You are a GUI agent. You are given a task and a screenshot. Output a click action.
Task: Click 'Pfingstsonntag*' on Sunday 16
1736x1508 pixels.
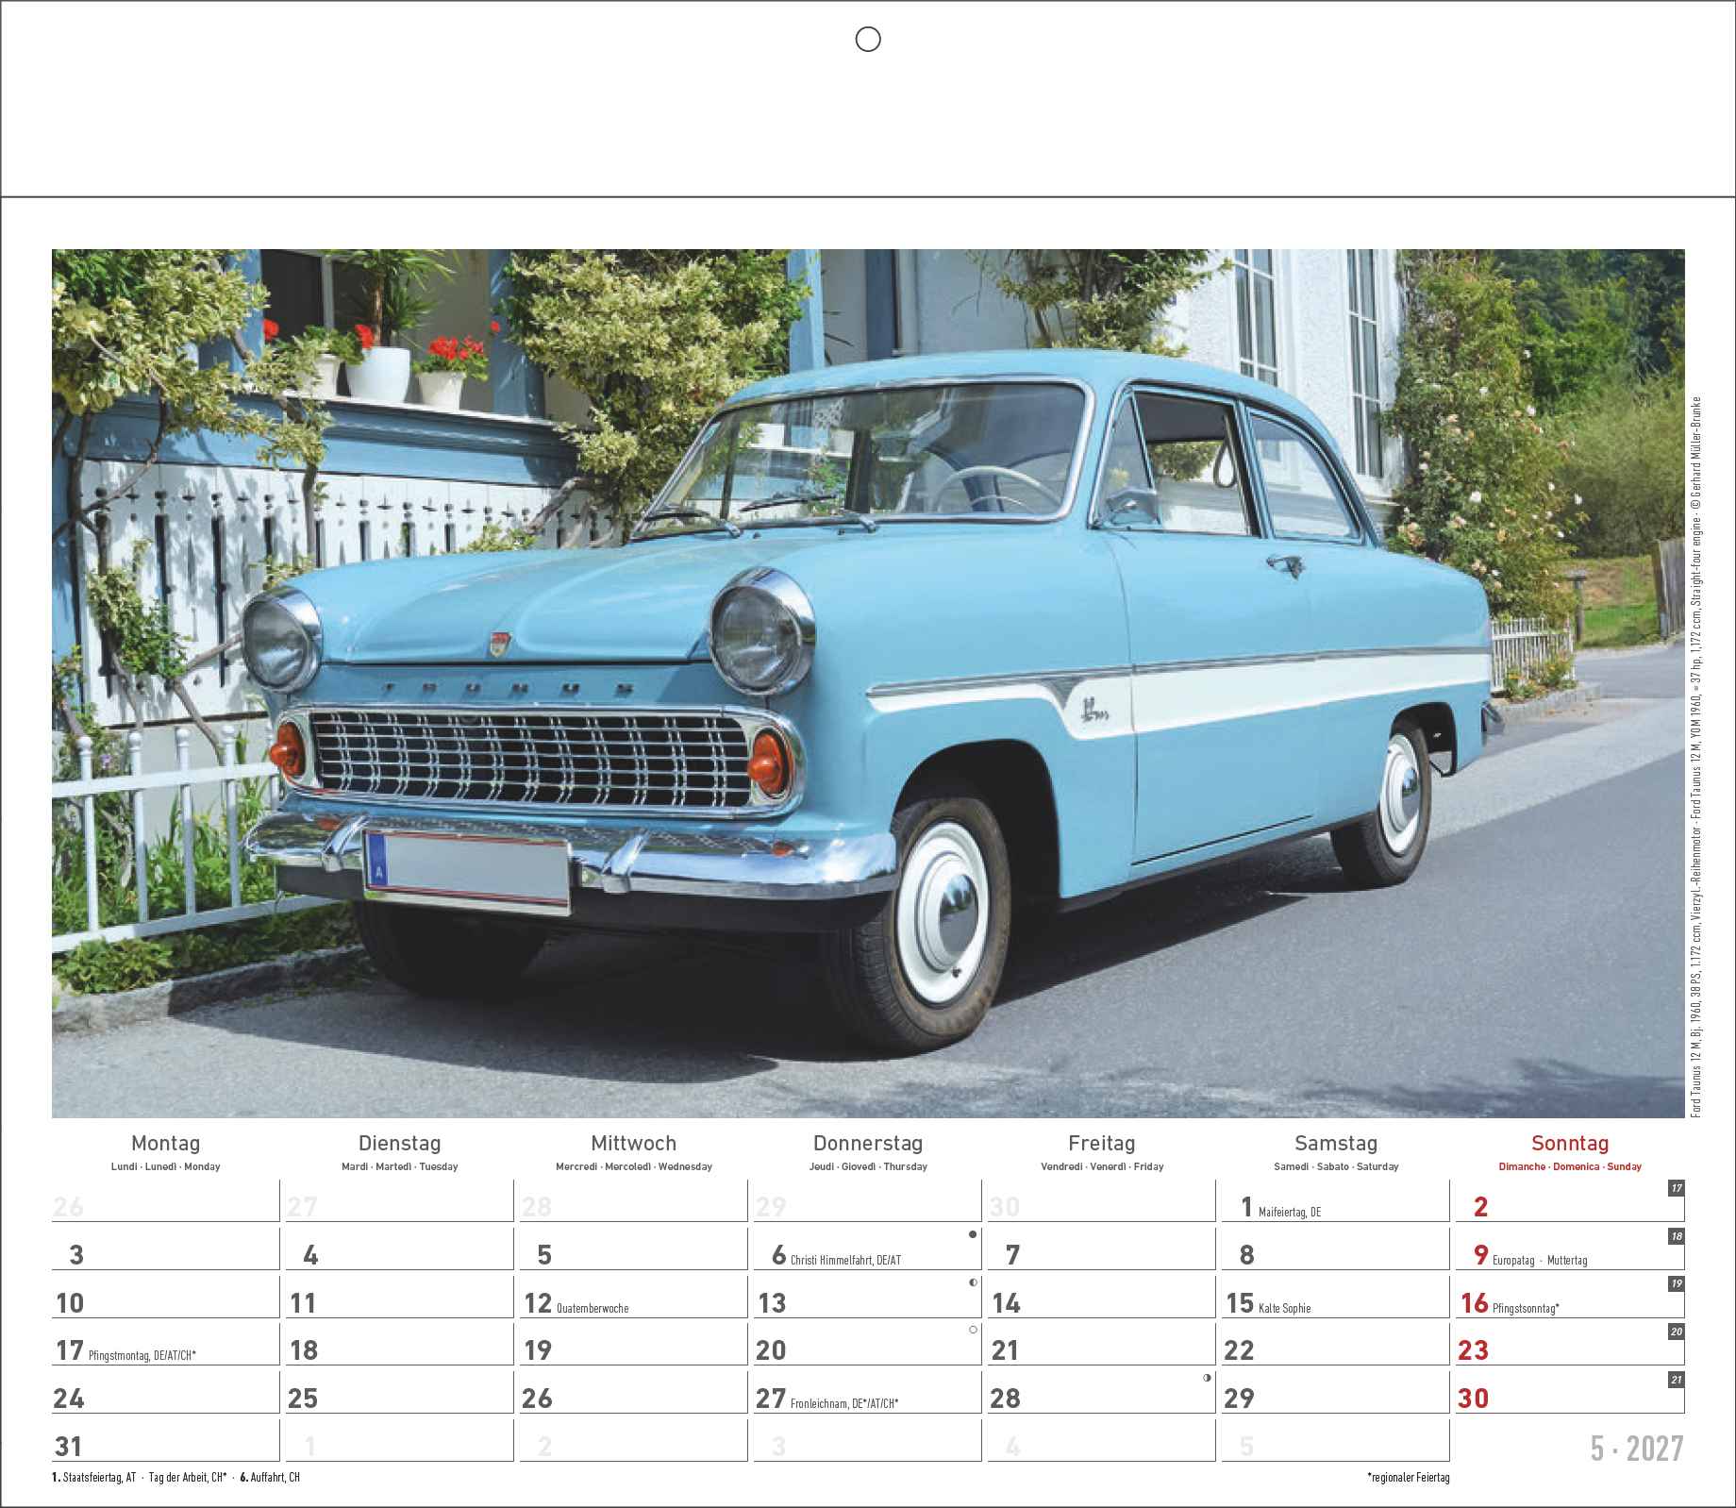[x=1526, y=1308]
